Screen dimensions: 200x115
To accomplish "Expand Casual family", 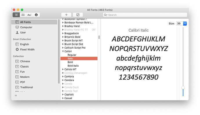I will [x=63, y=98].
